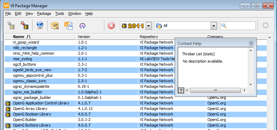Screen dimensions: 277x130
Task: Click the purple disc toolbar icon
Action: click(83, 26)
